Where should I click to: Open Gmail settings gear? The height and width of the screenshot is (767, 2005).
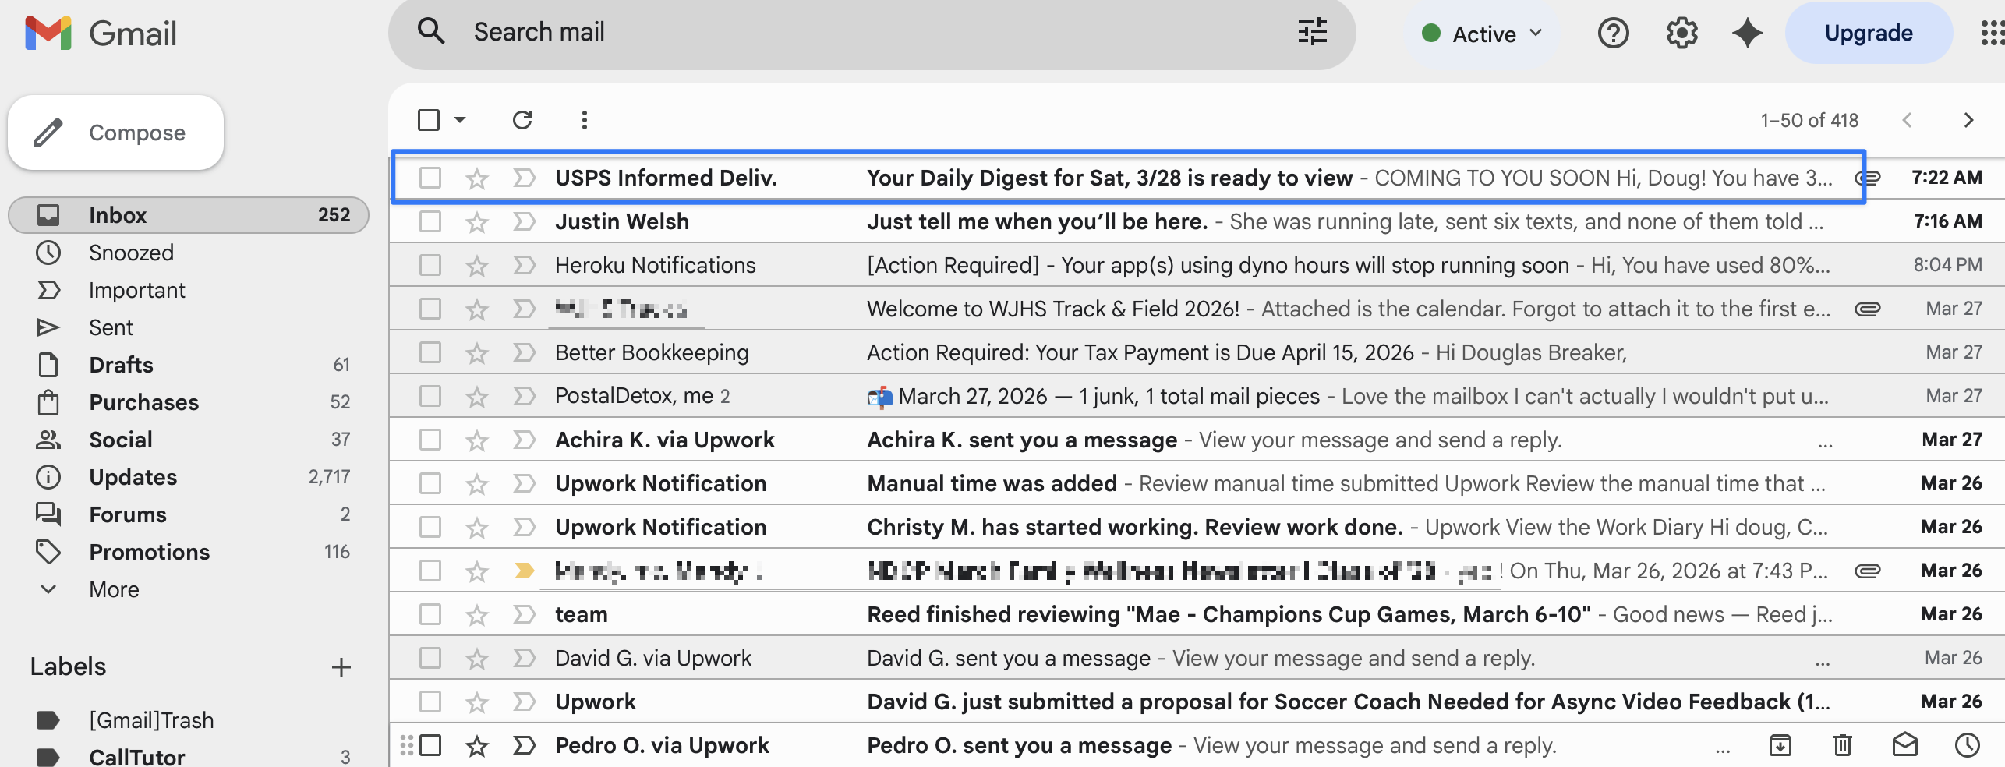(x=1681, y=33)
